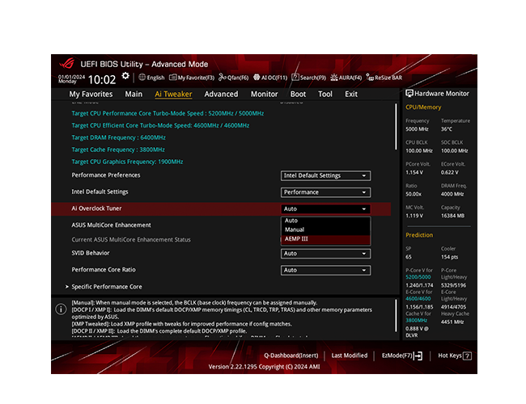Viewport: 526px width, 404px height.
Task: Expand Specific Performance Core submenu
Action: (x=107, y=287)
